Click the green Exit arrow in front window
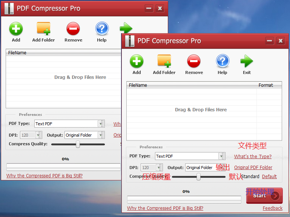This screenshot has height=217, width=290. tap(247, 61)
